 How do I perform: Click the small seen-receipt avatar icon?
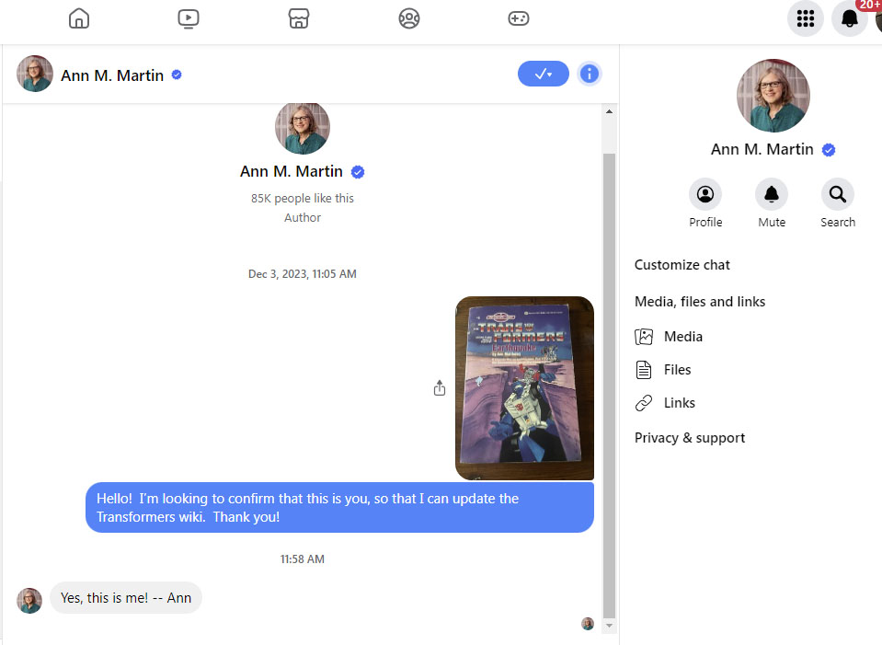(x=588, y=624)
